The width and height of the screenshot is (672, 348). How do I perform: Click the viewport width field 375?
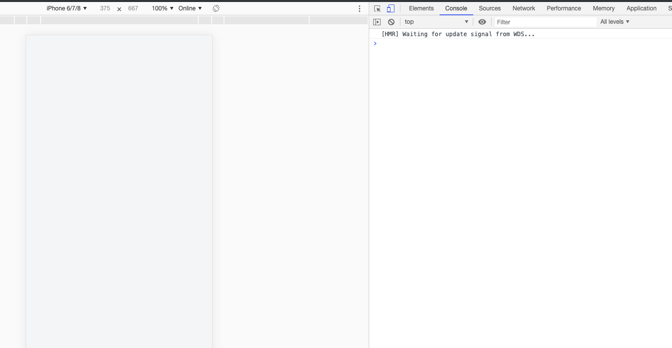tap(105, 8)
